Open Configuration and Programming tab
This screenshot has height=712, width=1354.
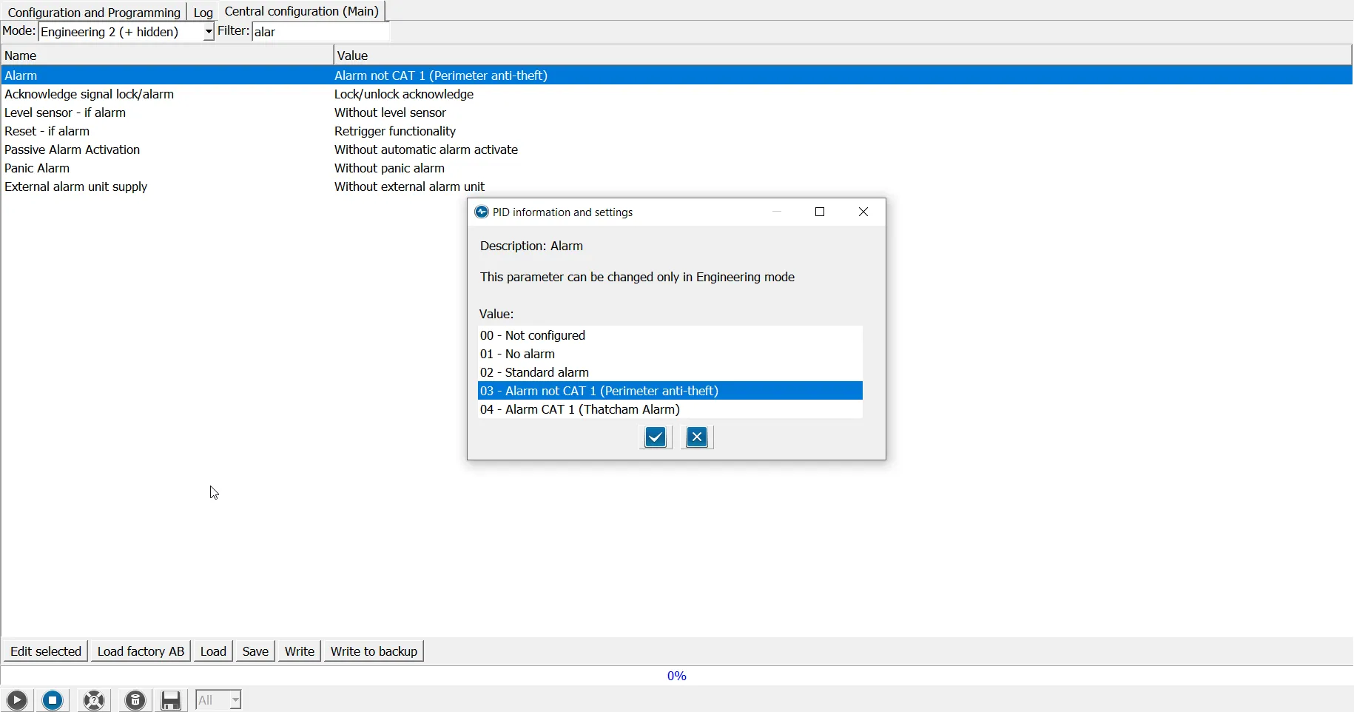click(x=94, y=13)
